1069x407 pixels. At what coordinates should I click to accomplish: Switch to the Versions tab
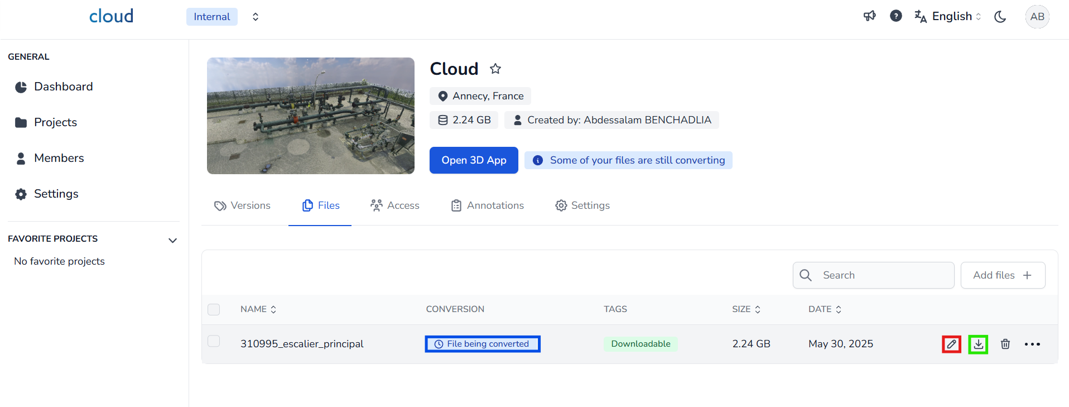[x=243, y=205]
